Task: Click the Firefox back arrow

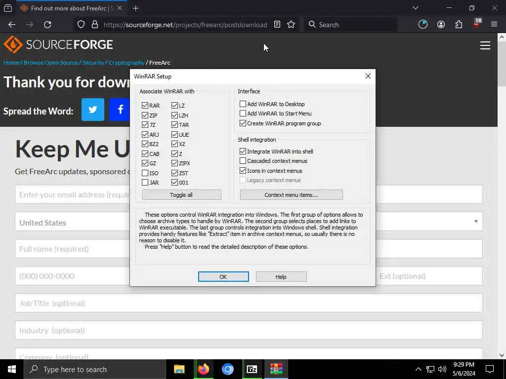Action: click(12, 25)
